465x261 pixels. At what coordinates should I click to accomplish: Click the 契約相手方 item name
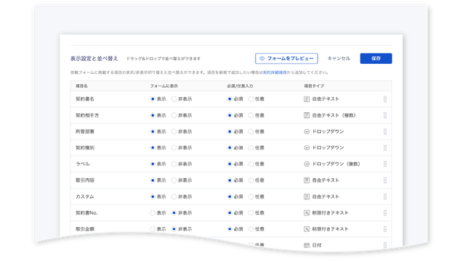point(87,115)
